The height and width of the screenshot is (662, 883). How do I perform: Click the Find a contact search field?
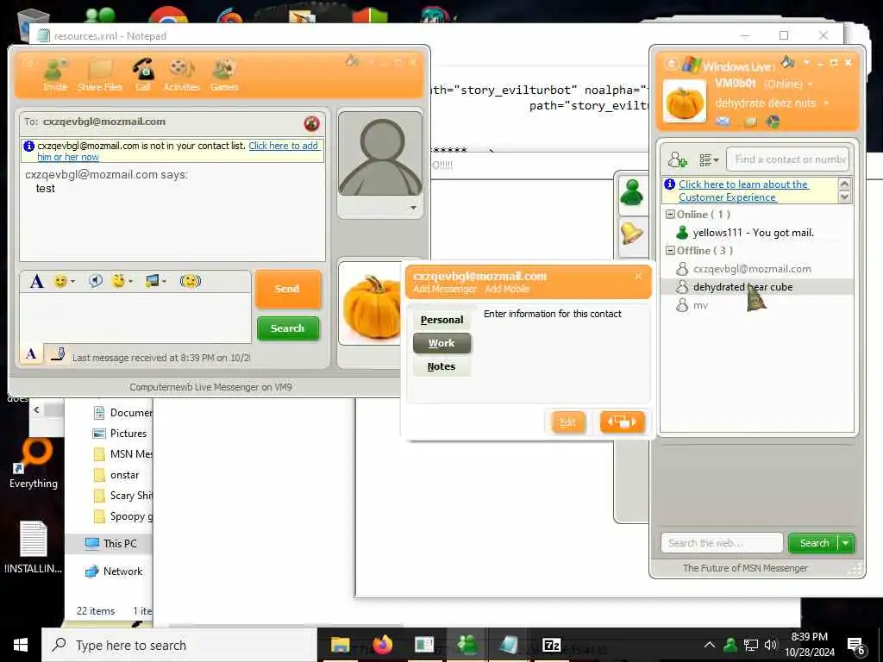tap(787, 159)
